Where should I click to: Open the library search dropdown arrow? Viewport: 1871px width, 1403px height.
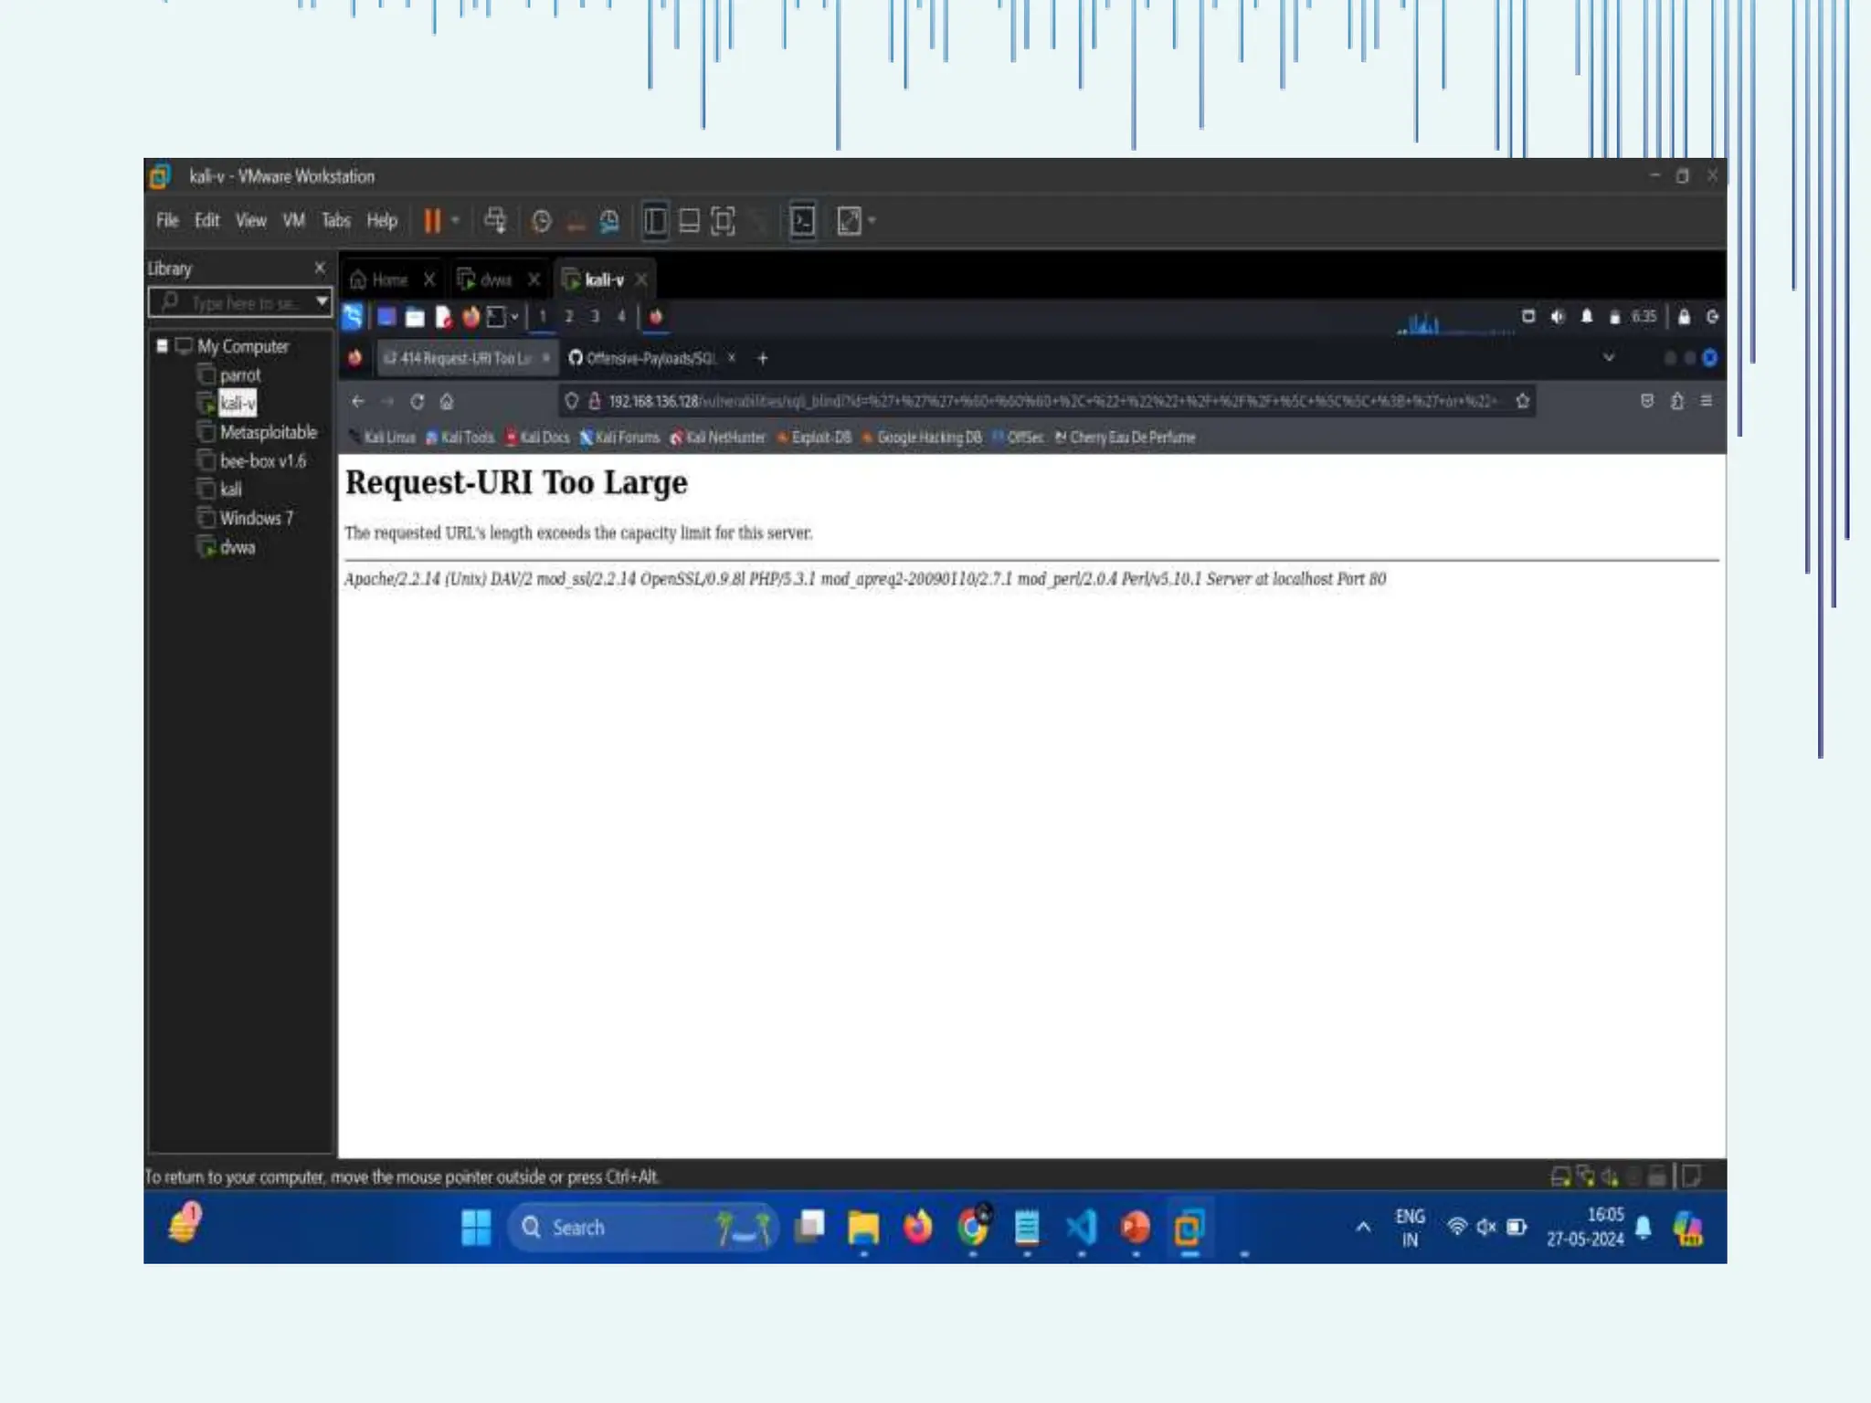[x=322, y=301]
